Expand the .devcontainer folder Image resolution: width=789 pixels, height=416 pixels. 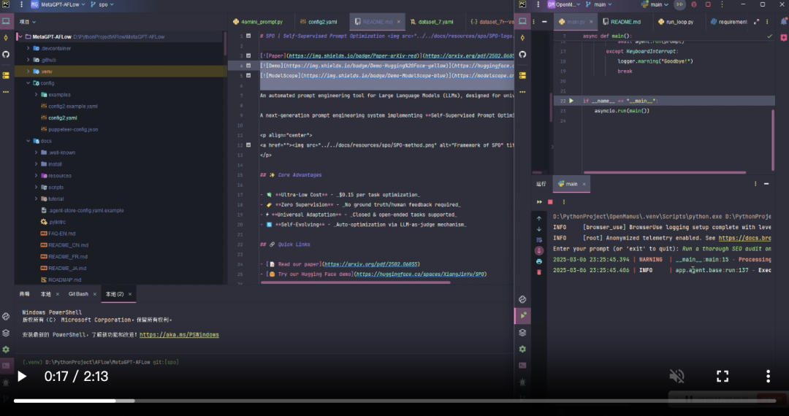point(28,48)
